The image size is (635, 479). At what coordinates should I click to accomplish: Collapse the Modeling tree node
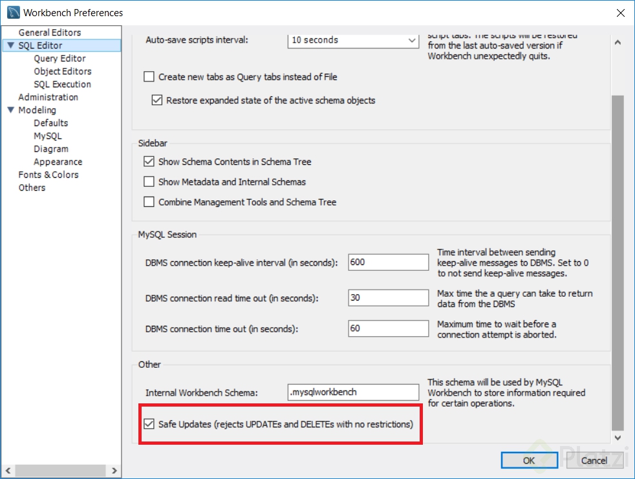(10, 110)
